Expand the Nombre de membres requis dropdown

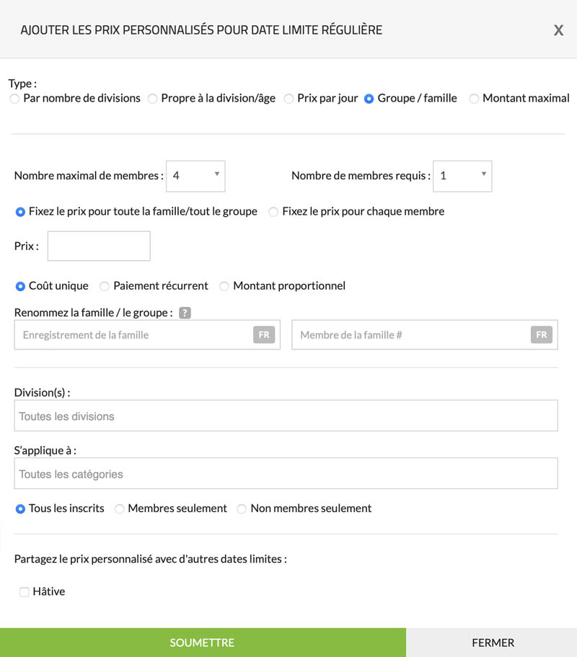click(x=462, y=176)
